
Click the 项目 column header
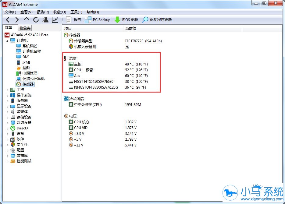93,29
